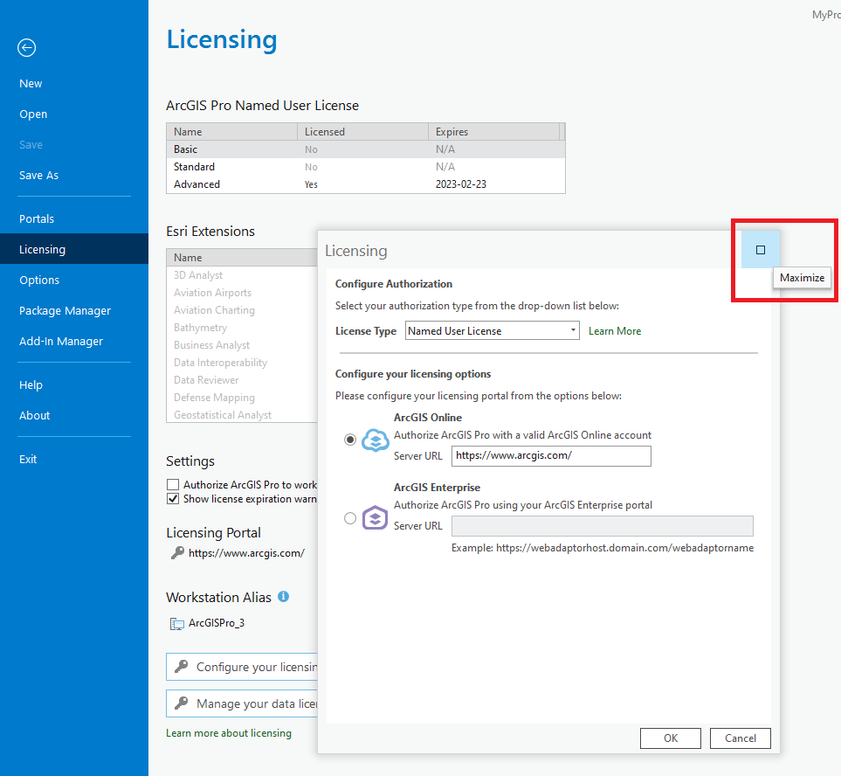Click the ArcGIS Online cloud icon
The height and width of the screenshot is (776, 841).
click(375, 440)
